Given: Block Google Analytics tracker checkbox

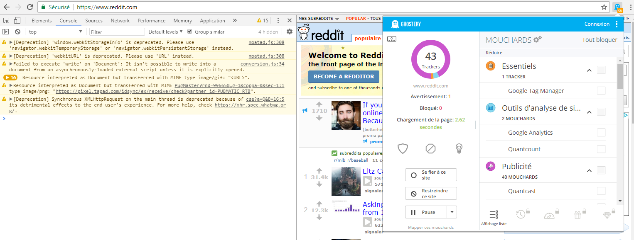Looking at the screenshot, I should (x=601, y=133).
